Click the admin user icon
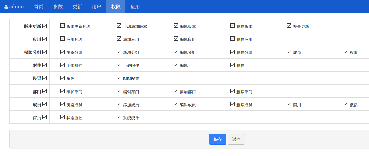The image size is (369, 156). (x=6, y=7)
